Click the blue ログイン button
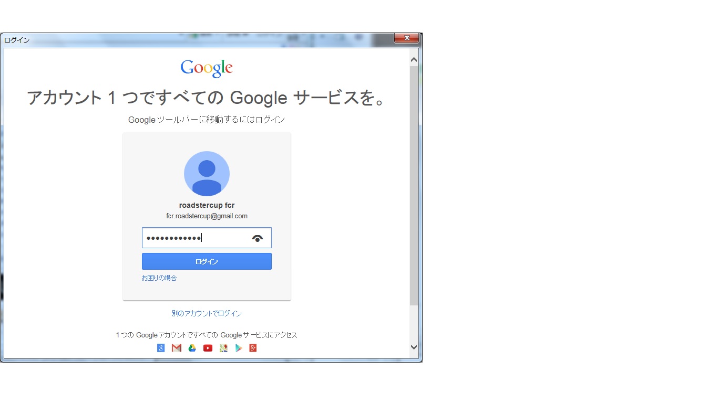718x403 pixels. point(207,261)
